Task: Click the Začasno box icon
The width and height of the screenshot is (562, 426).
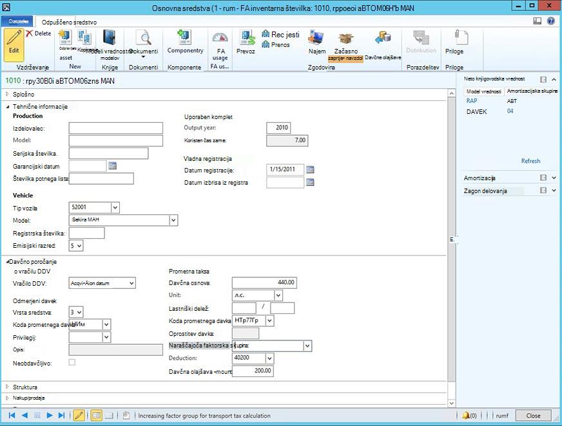Action: [346, 39]
